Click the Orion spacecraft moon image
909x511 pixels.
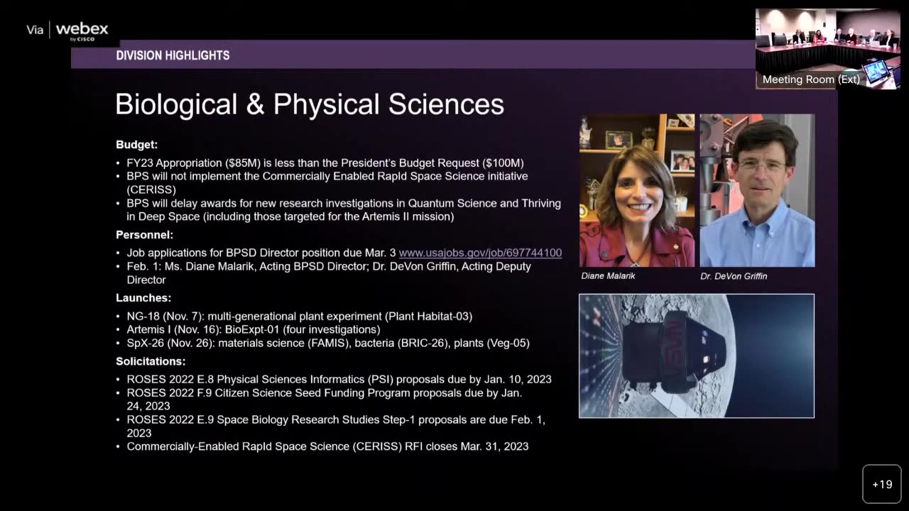pos(697,356)
